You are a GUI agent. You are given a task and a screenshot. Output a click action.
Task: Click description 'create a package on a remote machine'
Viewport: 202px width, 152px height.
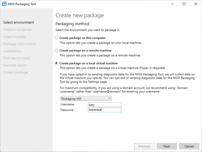(x=100, y=55)
